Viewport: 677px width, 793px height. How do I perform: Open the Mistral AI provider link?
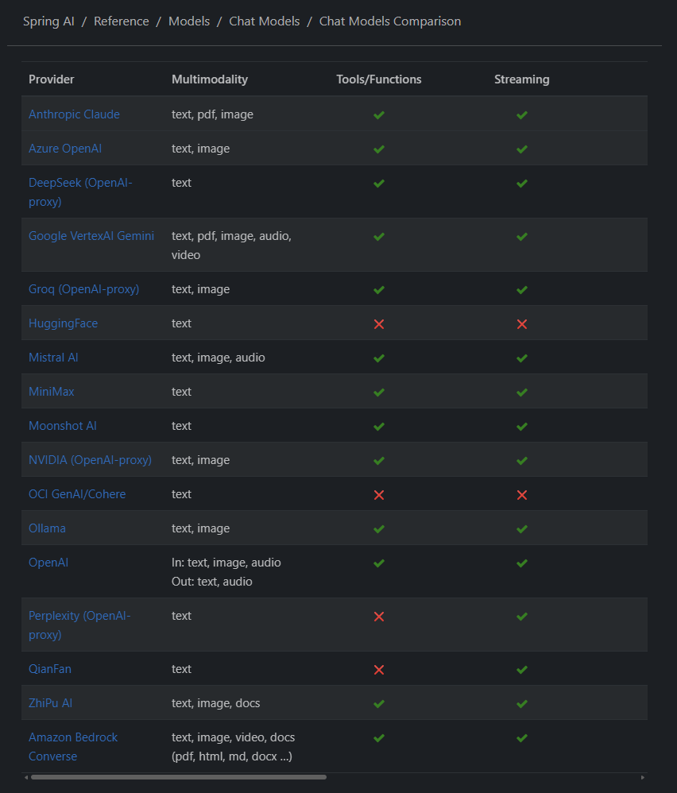tap(53, 358)
